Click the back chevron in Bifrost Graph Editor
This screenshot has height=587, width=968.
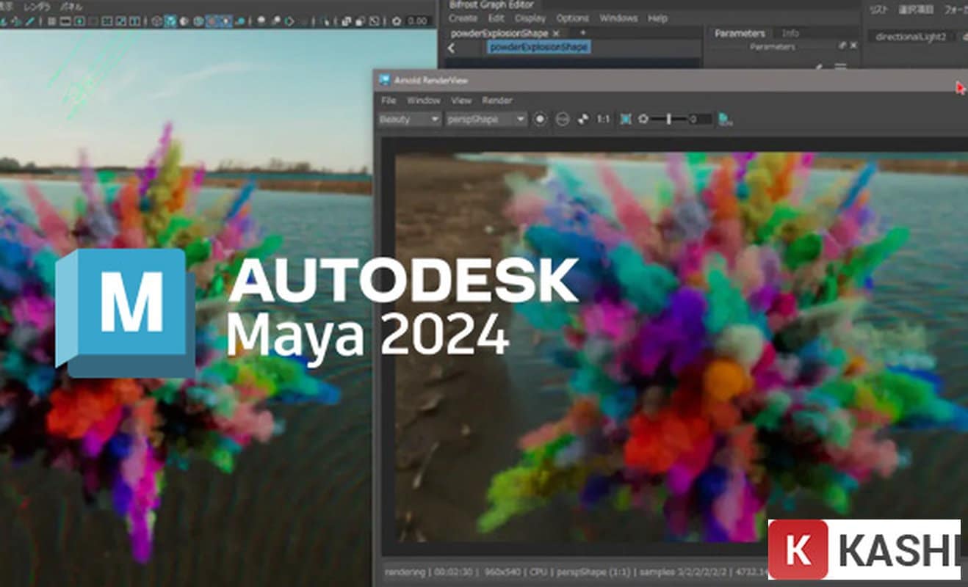[451, 47]
